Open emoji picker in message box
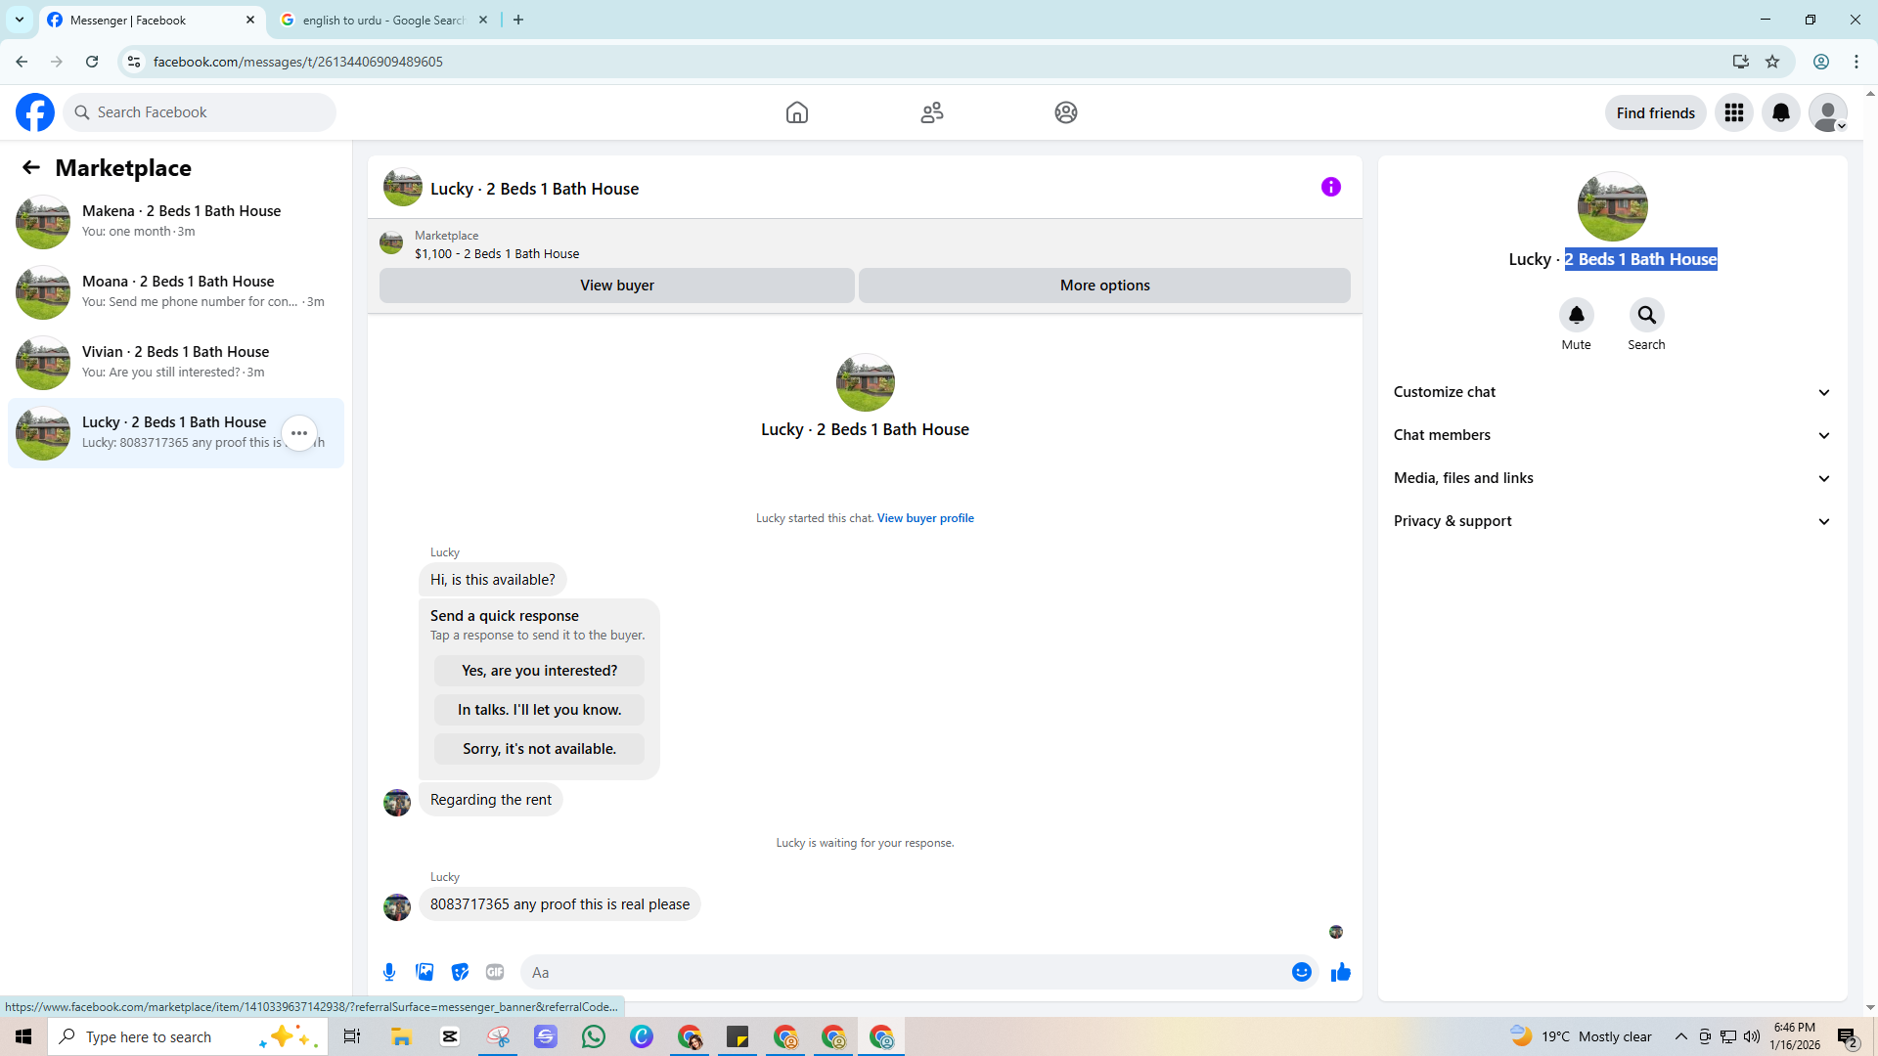 click(1301, 972)
